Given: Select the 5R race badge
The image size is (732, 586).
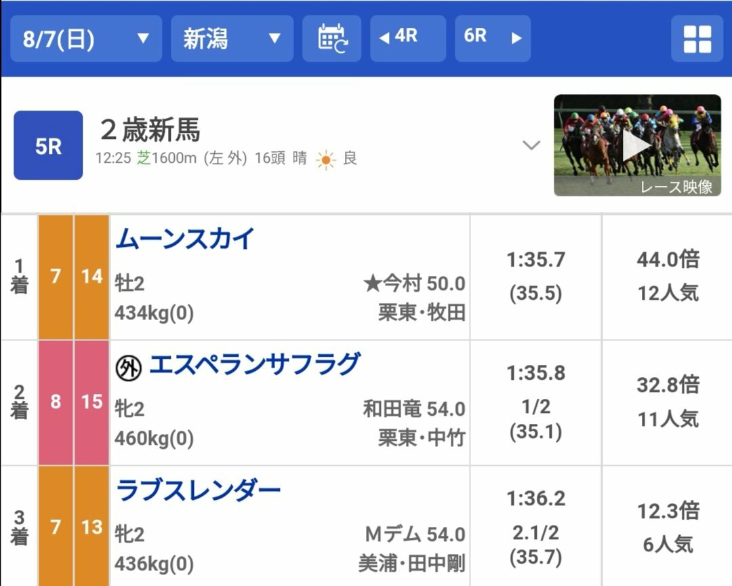Looking at the screenshot, I should (48, 145).
